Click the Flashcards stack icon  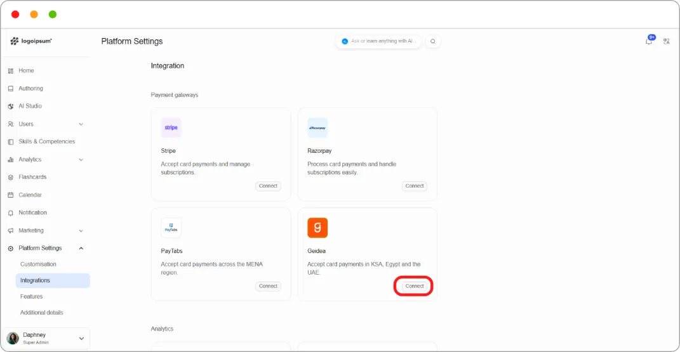[11, 177]
